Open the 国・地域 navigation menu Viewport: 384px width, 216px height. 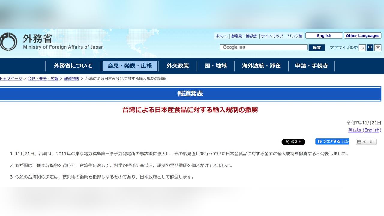(216, 66)
